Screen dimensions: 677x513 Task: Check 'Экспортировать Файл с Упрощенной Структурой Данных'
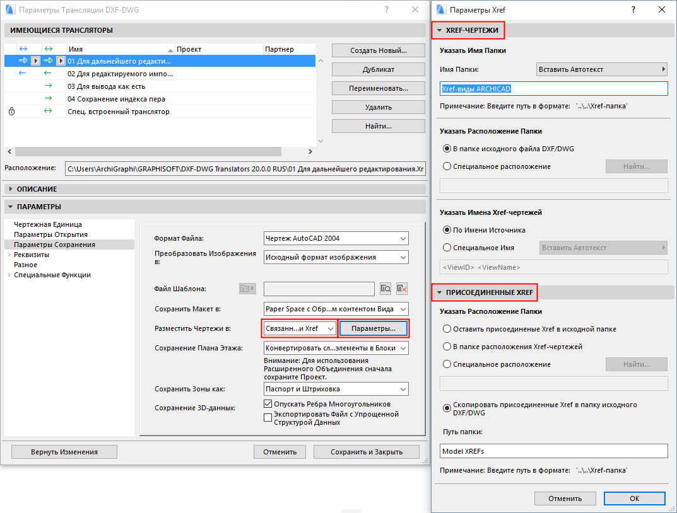268,417
